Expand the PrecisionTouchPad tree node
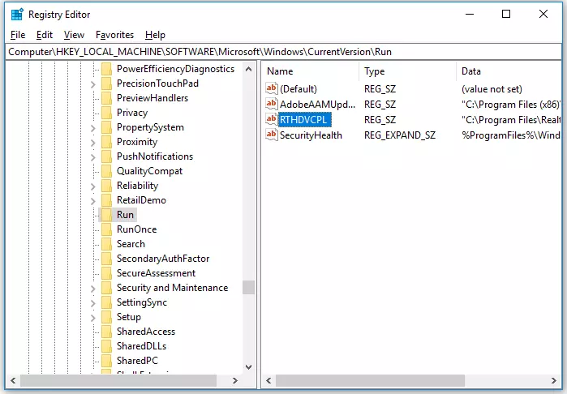This screenshot has width=567, height=394. 93,84
